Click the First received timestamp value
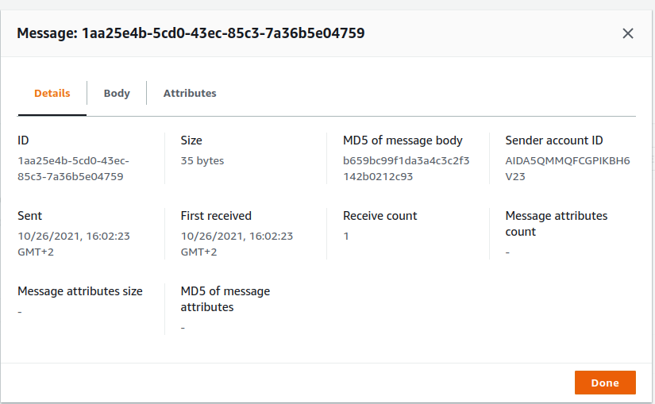This screenshot has height=404, width=655. (x=237, y=244)
